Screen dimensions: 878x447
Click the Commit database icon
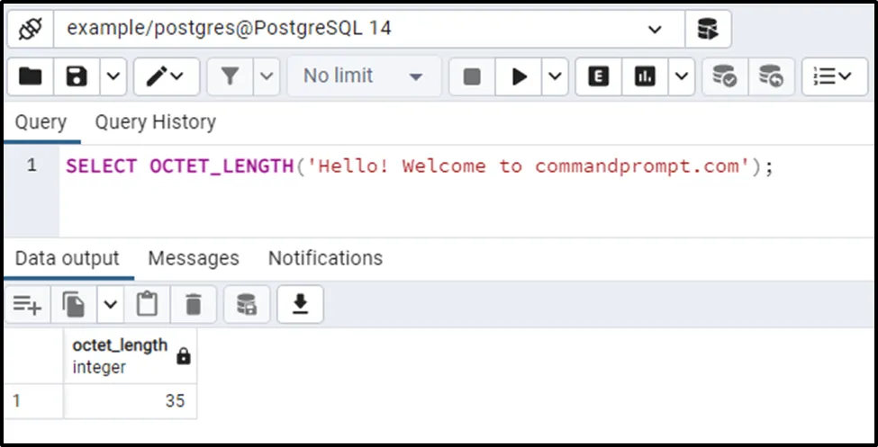point(724,76)
